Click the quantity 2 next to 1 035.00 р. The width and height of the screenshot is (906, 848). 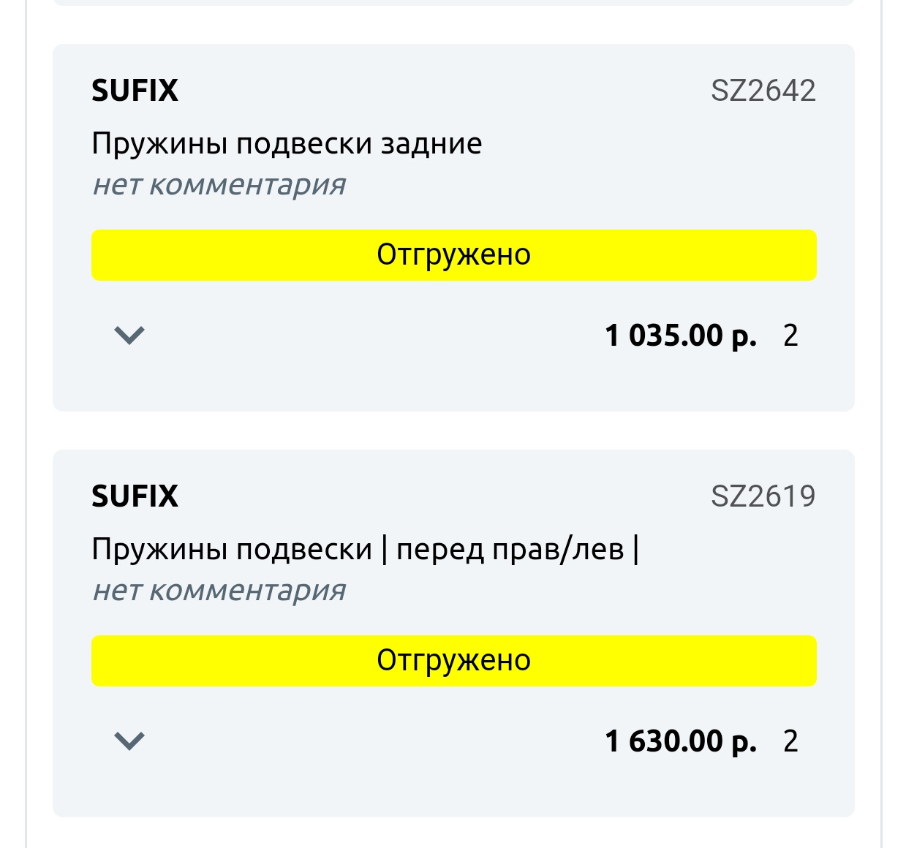790,335
